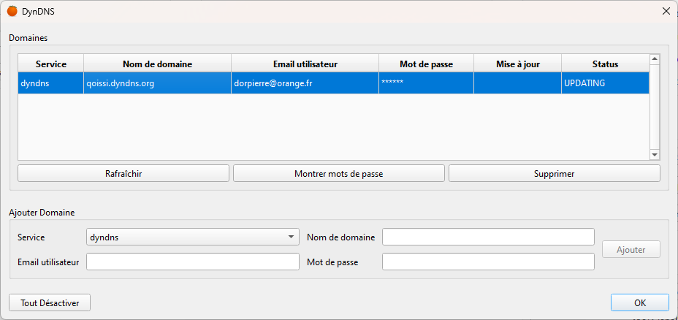
Task: Click the Mise à jour column header
Action: click(x=517, y=64)
